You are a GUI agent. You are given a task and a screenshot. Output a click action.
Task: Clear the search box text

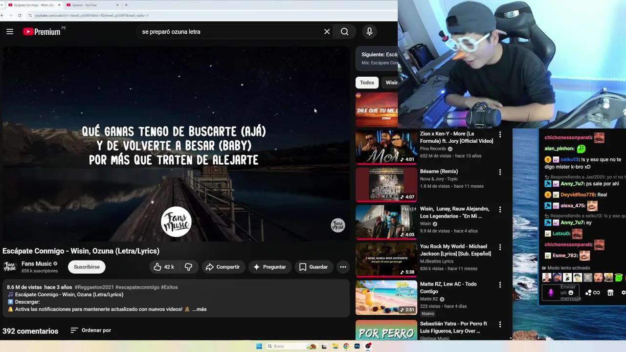click(x=327, y=32)
